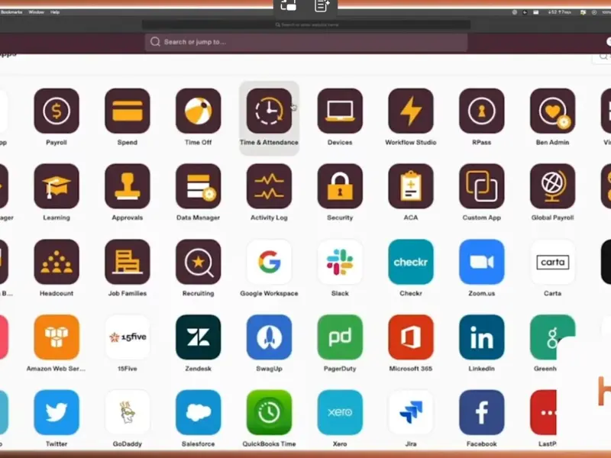Open the Zendesk integration
Image resolution: width=611 pixels, height=458 pixels.
pos(199,337)
